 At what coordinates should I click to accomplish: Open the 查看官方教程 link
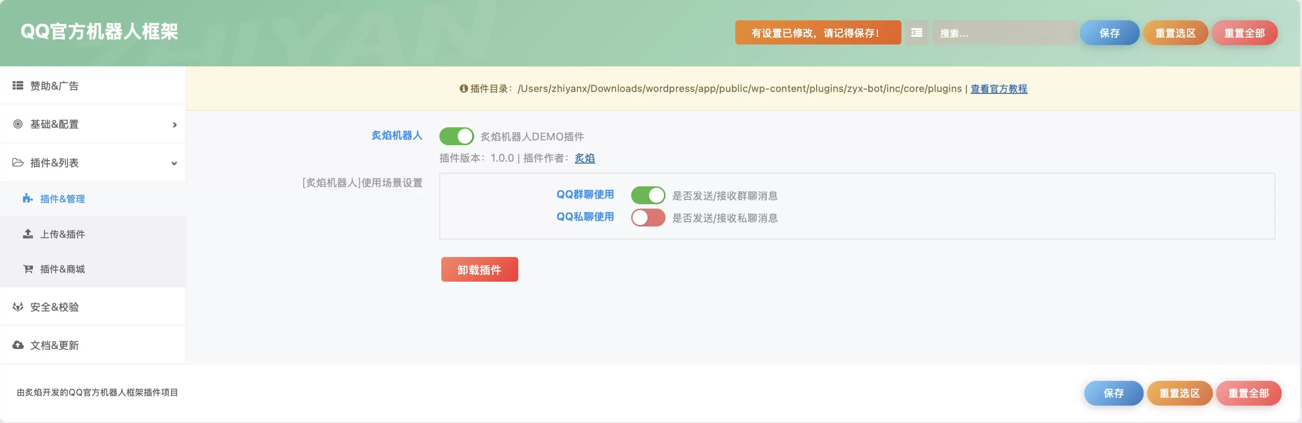click(x=999, y=89)
